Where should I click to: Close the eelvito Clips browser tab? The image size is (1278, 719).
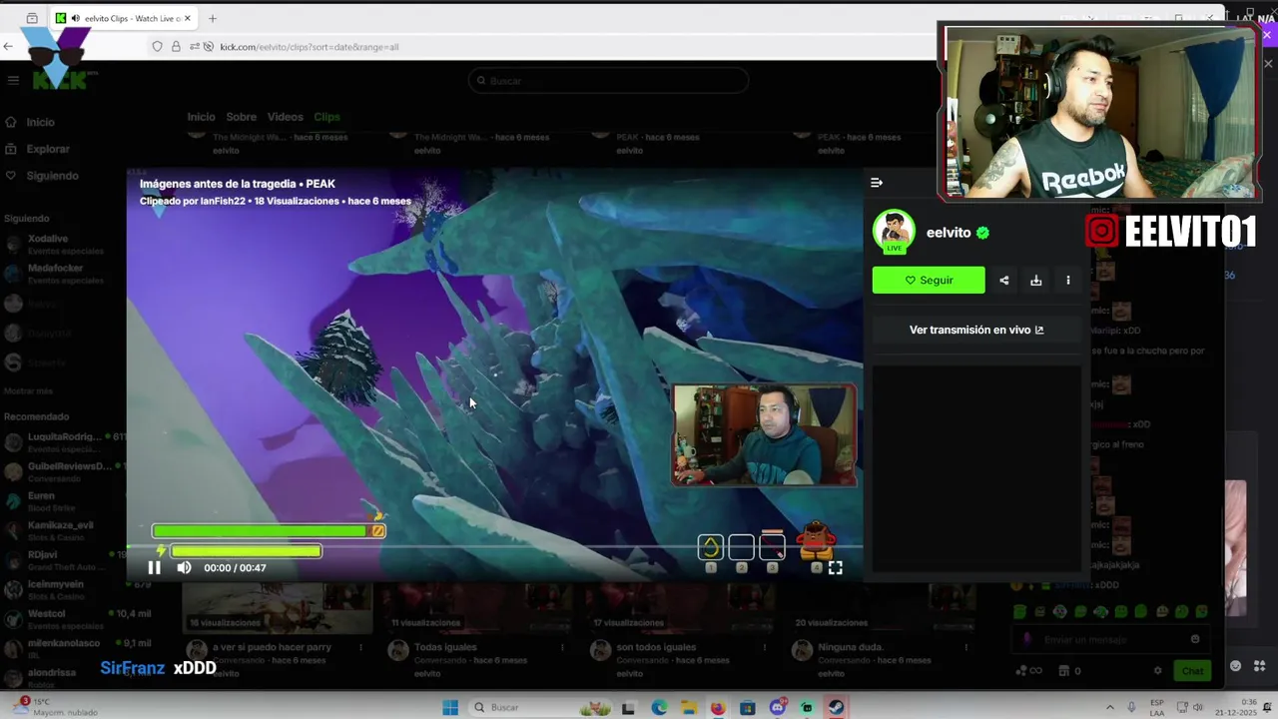[187, 18]
